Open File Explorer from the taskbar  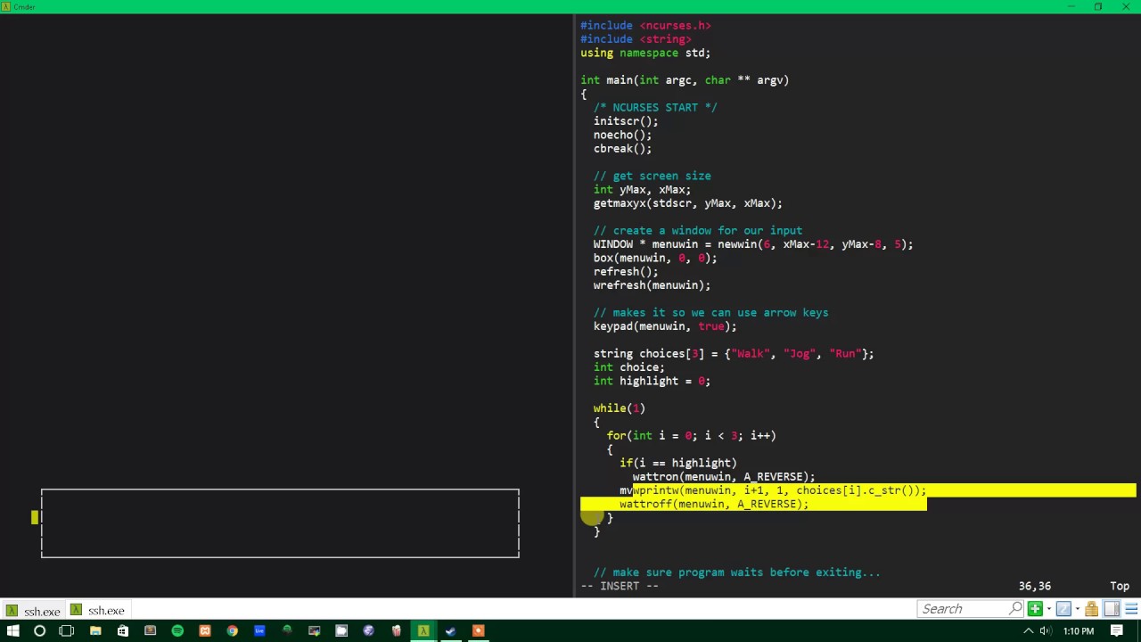coord(95,631)
